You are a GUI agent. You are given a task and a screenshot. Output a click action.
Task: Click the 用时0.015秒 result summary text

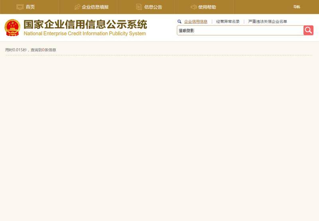click(x=31, y=50)
